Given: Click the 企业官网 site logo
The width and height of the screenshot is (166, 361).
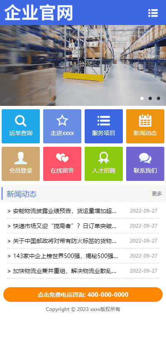Looking at the screenshot, I should coord(39,13).
